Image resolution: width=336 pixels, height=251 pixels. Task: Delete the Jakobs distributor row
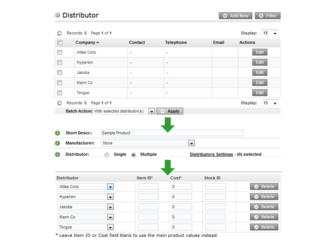pos(264,207)
